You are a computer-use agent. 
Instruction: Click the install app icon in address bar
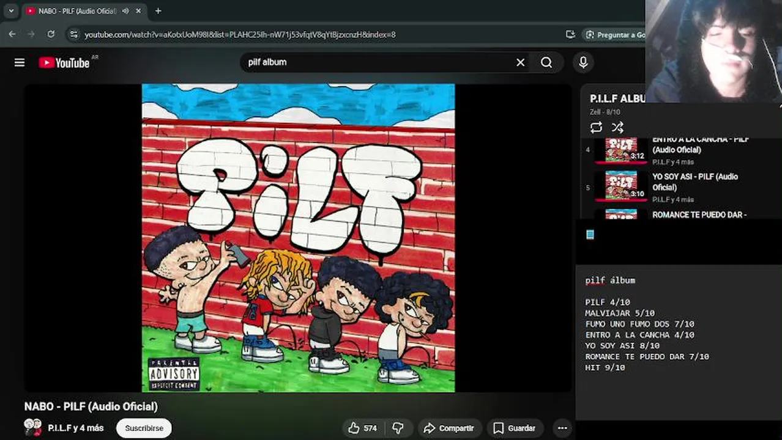click(x=570, y=35)
